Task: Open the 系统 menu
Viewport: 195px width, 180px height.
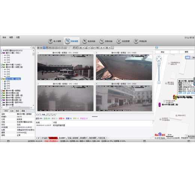Action: (4, 37)
